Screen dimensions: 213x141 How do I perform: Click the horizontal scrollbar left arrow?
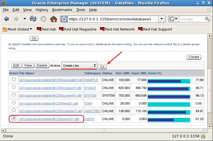pyautogui.click(x=3, y=131)
